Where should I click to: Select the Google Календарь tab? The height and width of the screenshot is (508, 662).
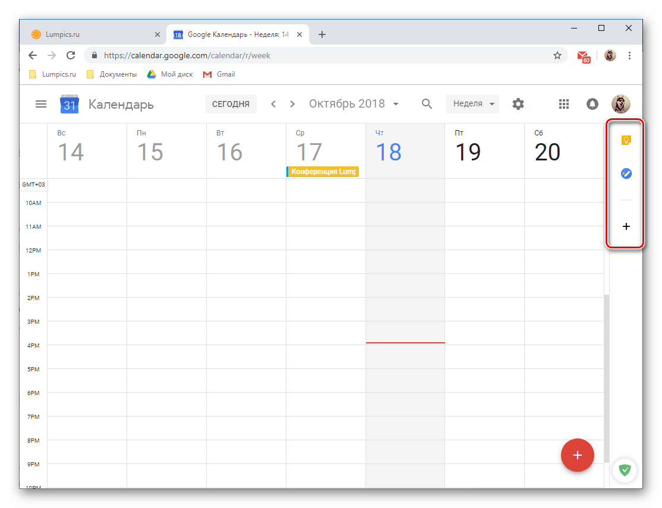pyautogui.click(x=238, y=34)
